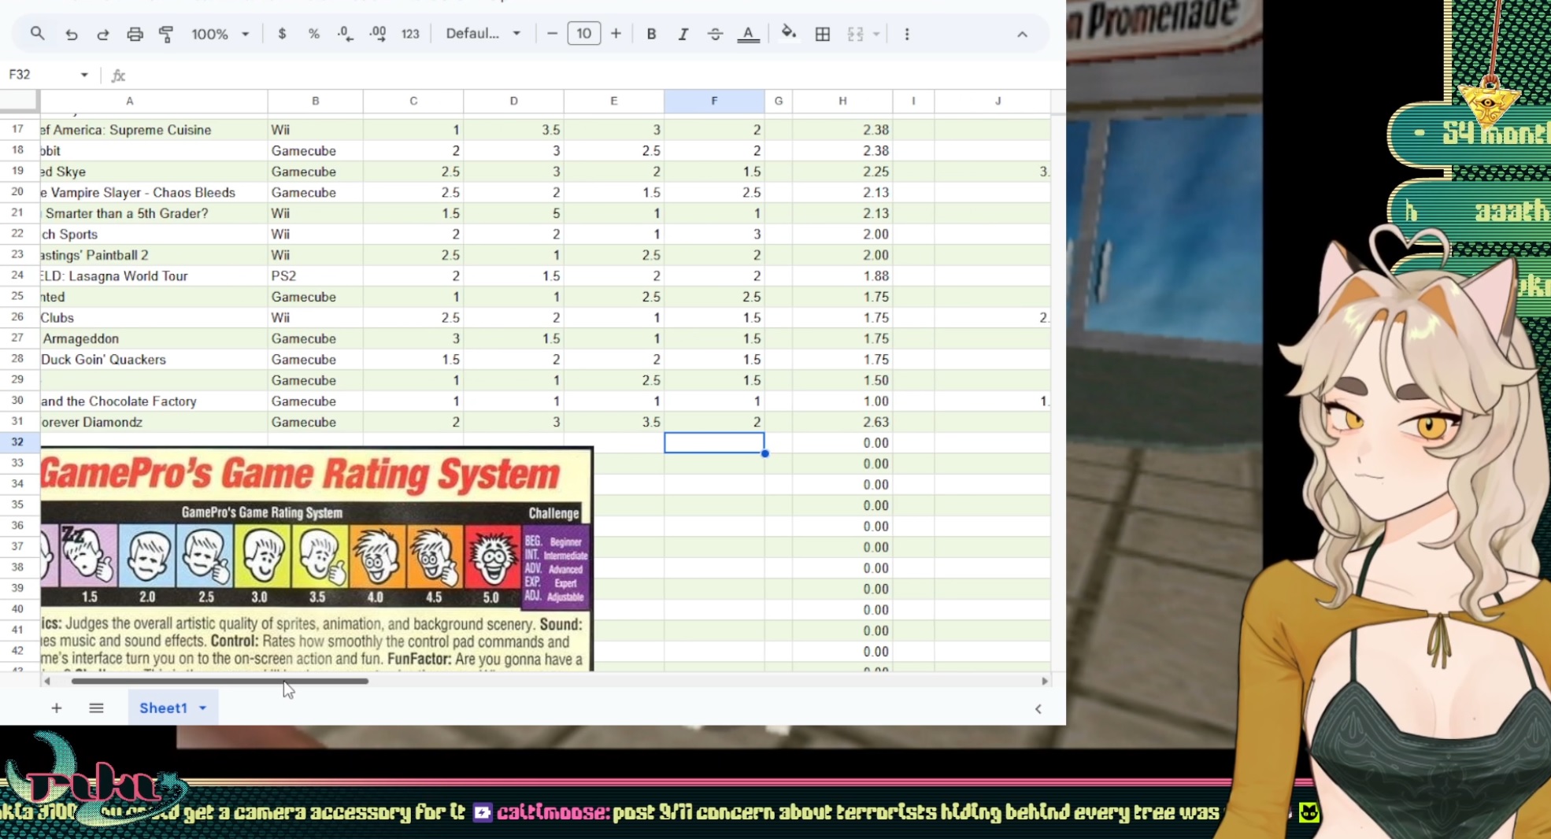Undo the last action

[71, 34]
